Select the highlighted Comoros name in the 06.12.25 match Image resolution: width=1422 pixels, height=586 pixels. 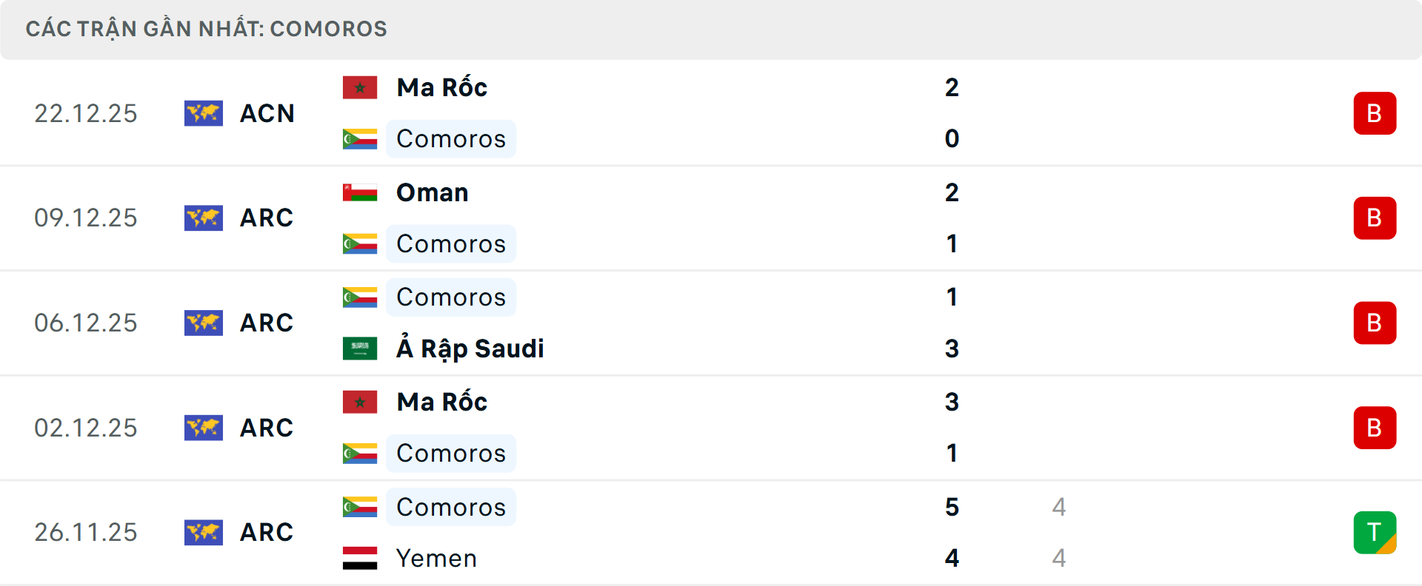coord(451,297)
